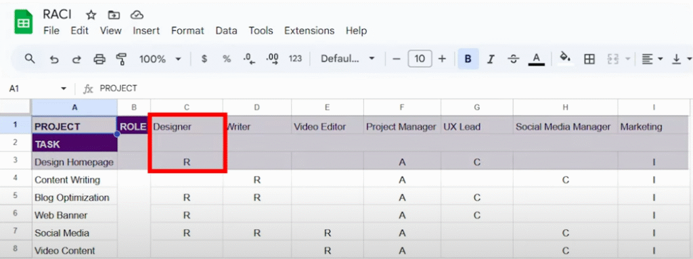This screenshot has height=259, width=693.
Task: Open the name box dropdown arrow
Action: click(x=64, y=89)
